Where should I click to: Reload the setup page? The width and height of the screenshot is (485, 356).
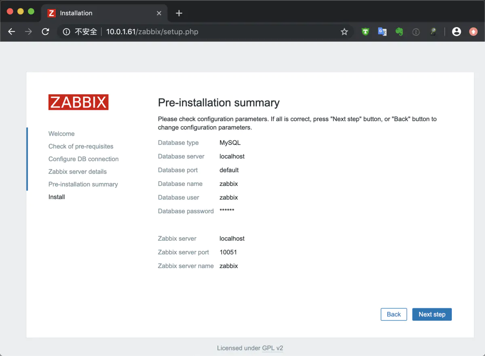coord(45,32)
